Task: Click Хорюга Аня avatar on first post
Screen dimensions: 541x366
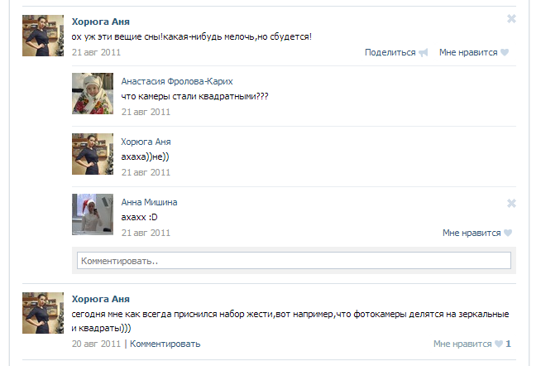Action: pos(43,36)
